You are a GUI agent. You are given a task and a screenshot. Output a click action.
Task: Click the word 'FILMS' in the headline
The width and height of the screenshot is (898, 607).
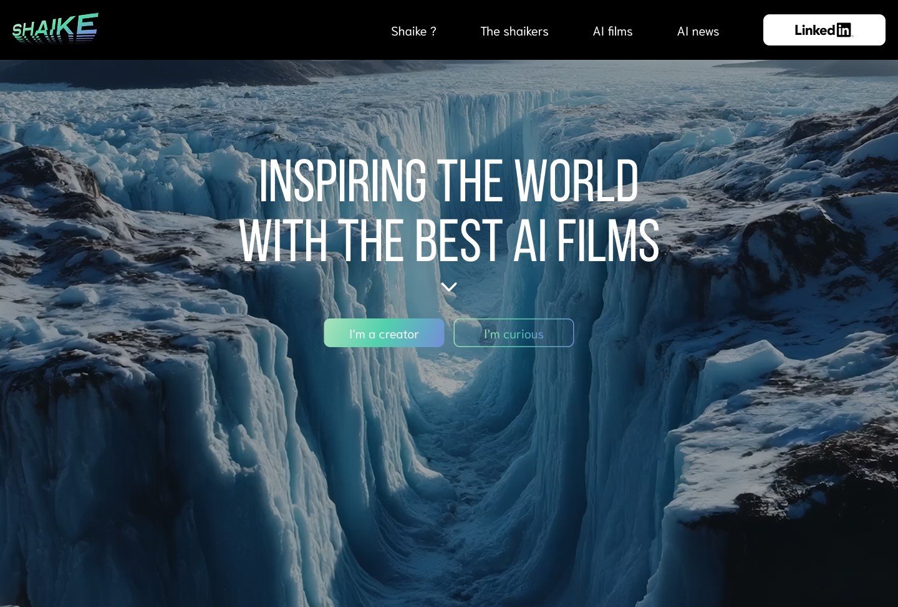point(607,241)
